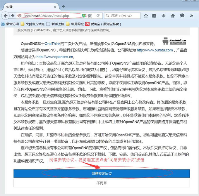Viewport: 199px width, 196px height.
Task: Open the 爱淘宝 bookmark
Action: point(103,24)
